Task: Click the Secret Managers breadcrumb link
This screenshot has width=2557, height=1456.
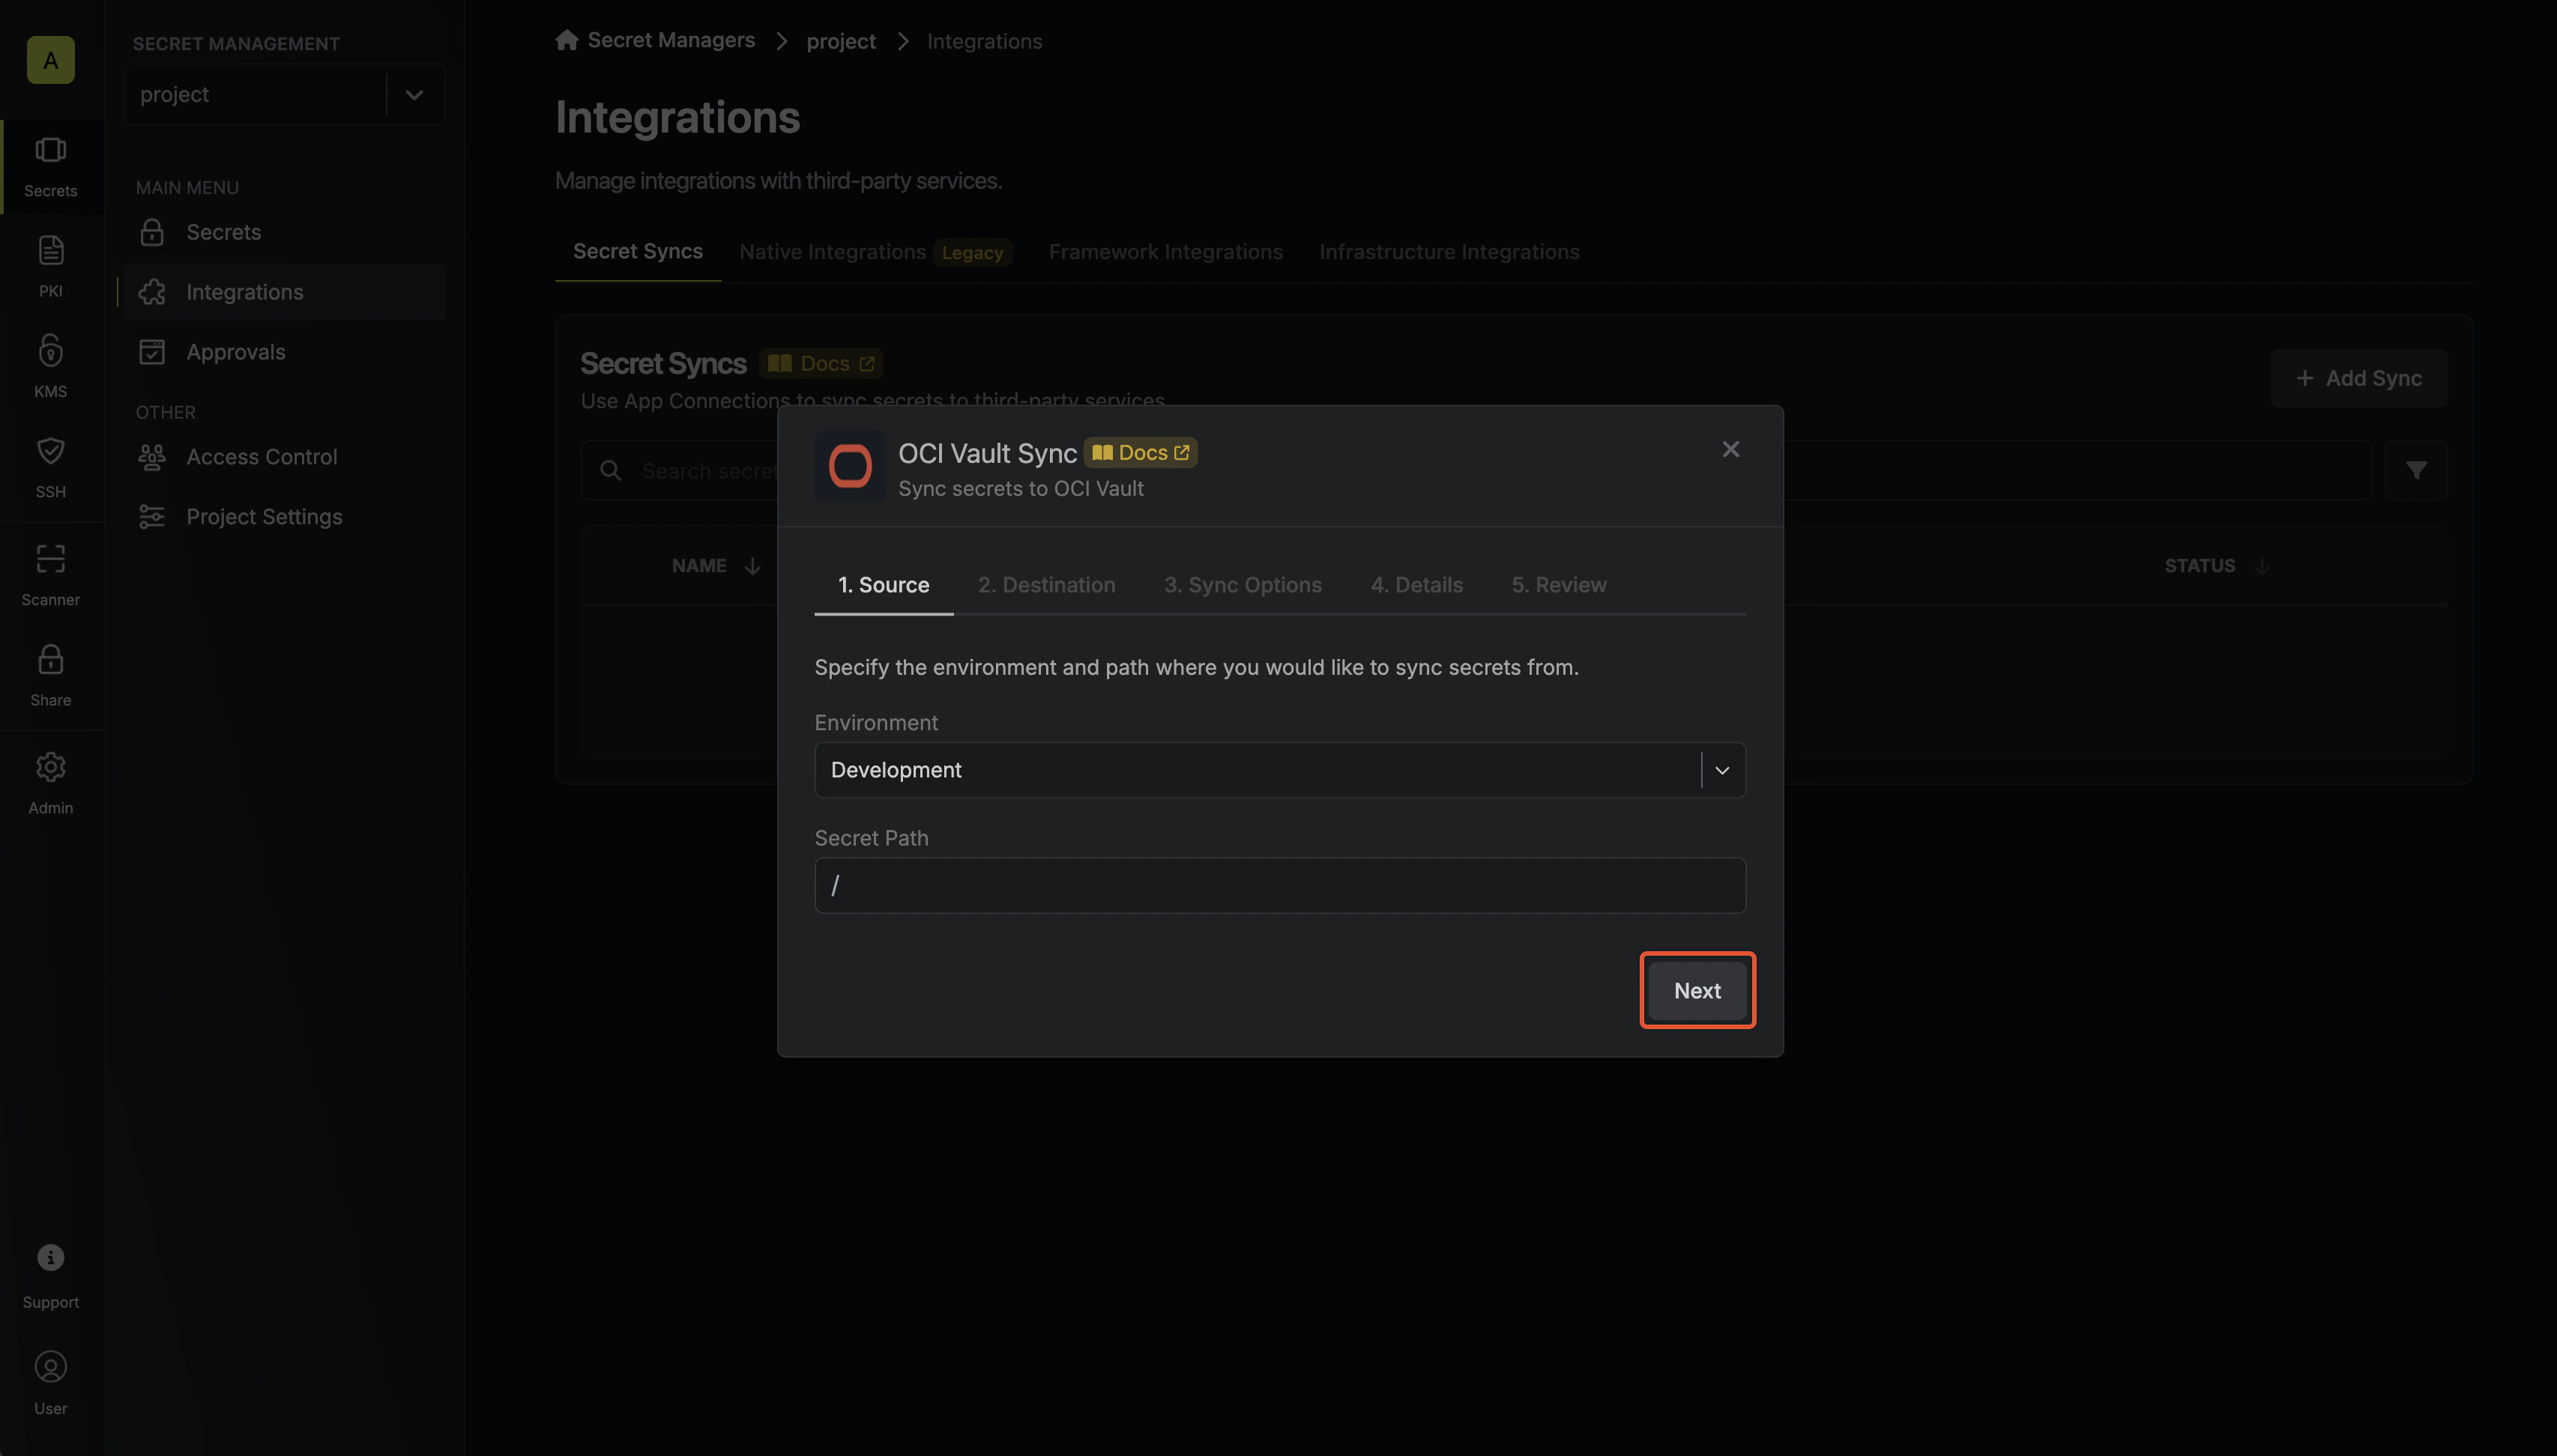Action: 671,40
